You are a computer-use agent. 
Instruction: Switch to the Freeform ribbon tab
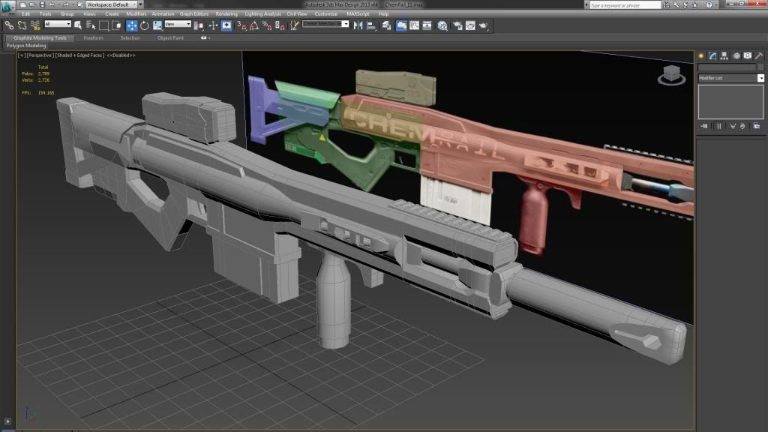(x=93, y=37)
